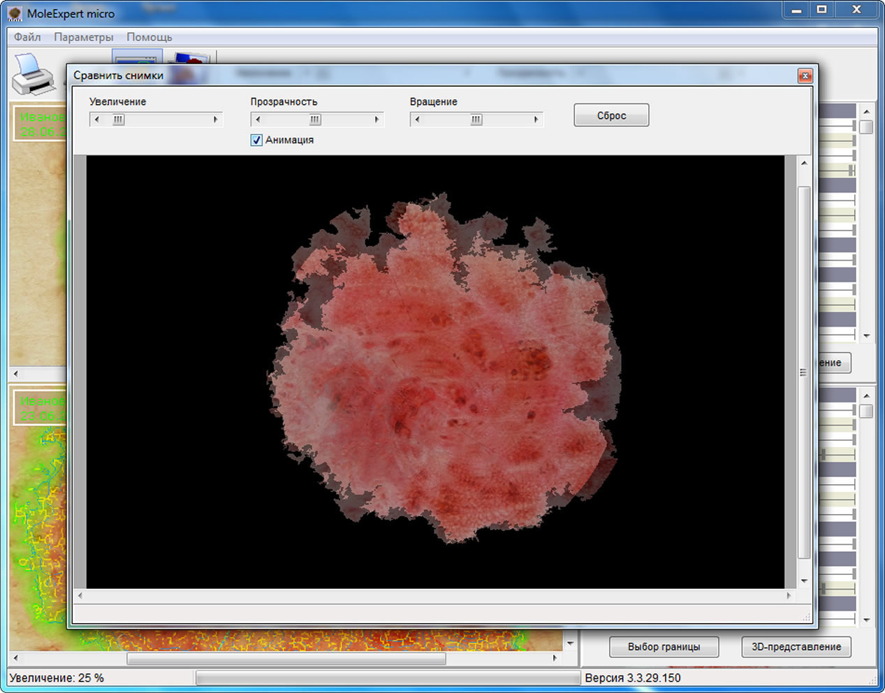This screenshot has height=693, width=885.
Task: Minimize the MoleExpert micro window
Action: point(796,10)
